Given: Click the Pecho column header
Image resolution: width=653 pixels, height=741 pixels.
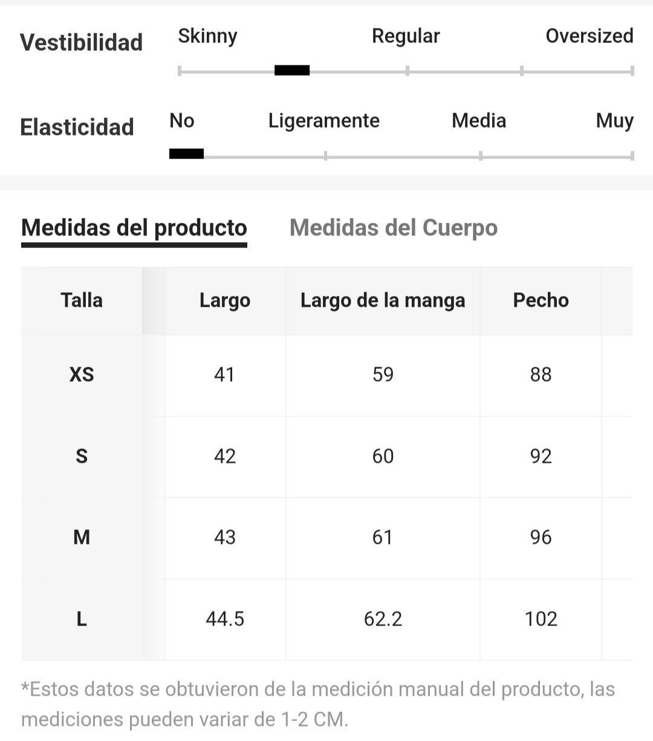Looking at the screenshot, I should pos(541,300).
